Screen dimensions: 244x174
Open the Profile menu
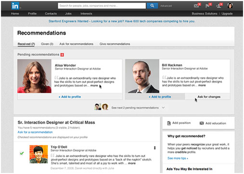coord(32,13)
